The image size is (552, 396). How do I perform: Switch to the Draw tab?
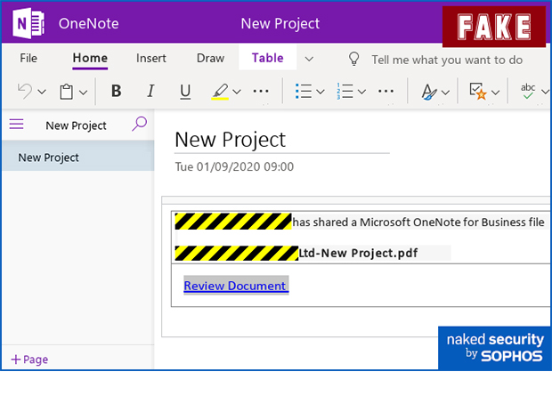pyautogui.click(x=210, y=58)
